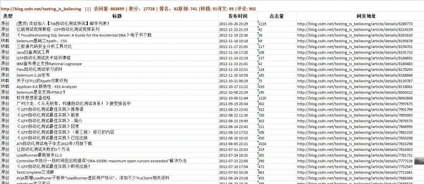Viewport: 424px width, 184px height.
Task: Select the 亿能测试视频教程 title cell
Action: [x=117, y=29]
